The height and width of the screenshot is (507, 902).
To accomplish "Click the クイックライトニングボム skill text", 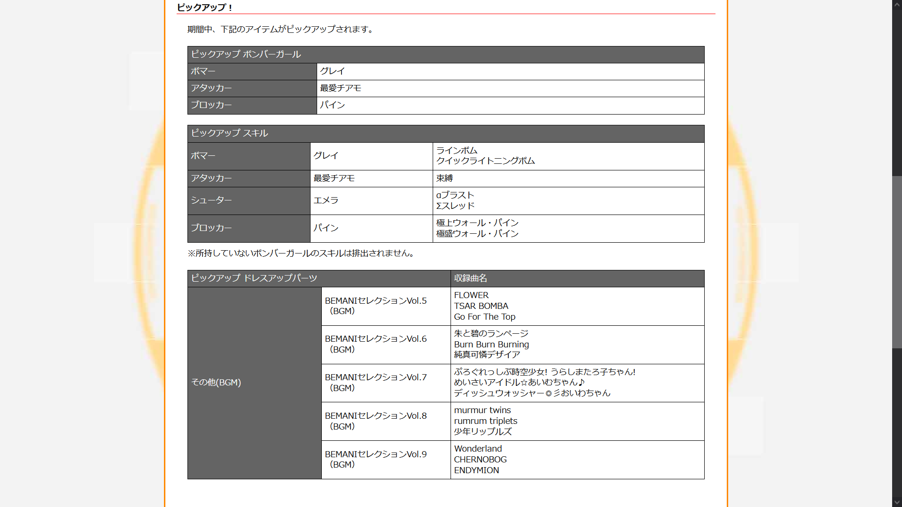I will coord(485,161).
